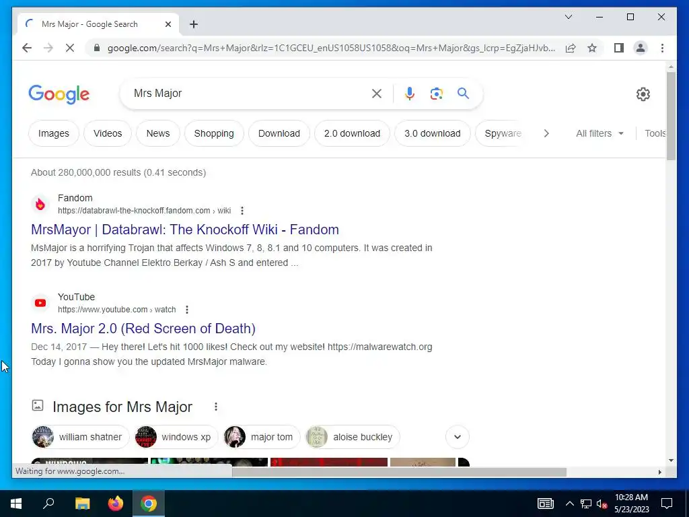Switch to the Shopping filter
Viewport: 689px width, 517px height.
214,133
